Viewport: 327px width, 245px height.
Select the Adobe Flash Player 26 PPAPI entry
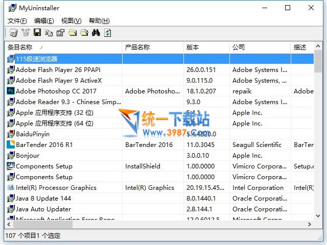(58, 69)
